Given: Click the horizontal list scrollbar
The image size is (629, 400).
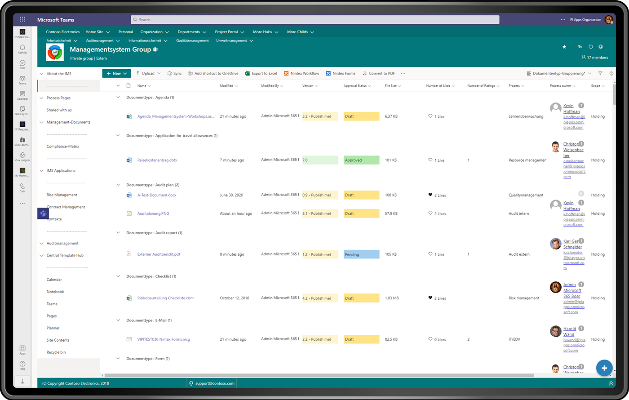Looking at the screenshot, I should coord(319,375).
